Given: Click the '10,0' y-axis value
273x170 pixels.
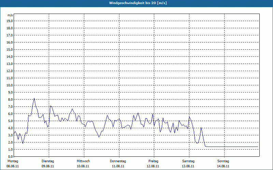Looking at the screenshot, I should tap(10, 85).
